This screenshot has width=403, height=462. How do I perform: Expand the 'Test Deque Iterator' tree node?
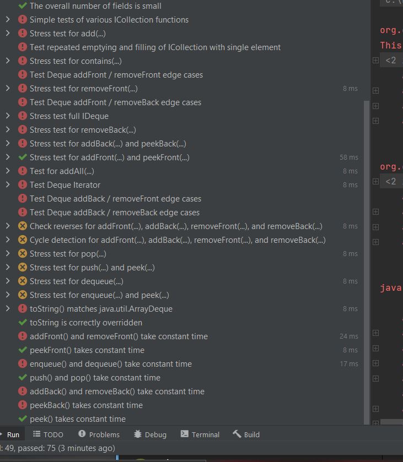[8, 185]
